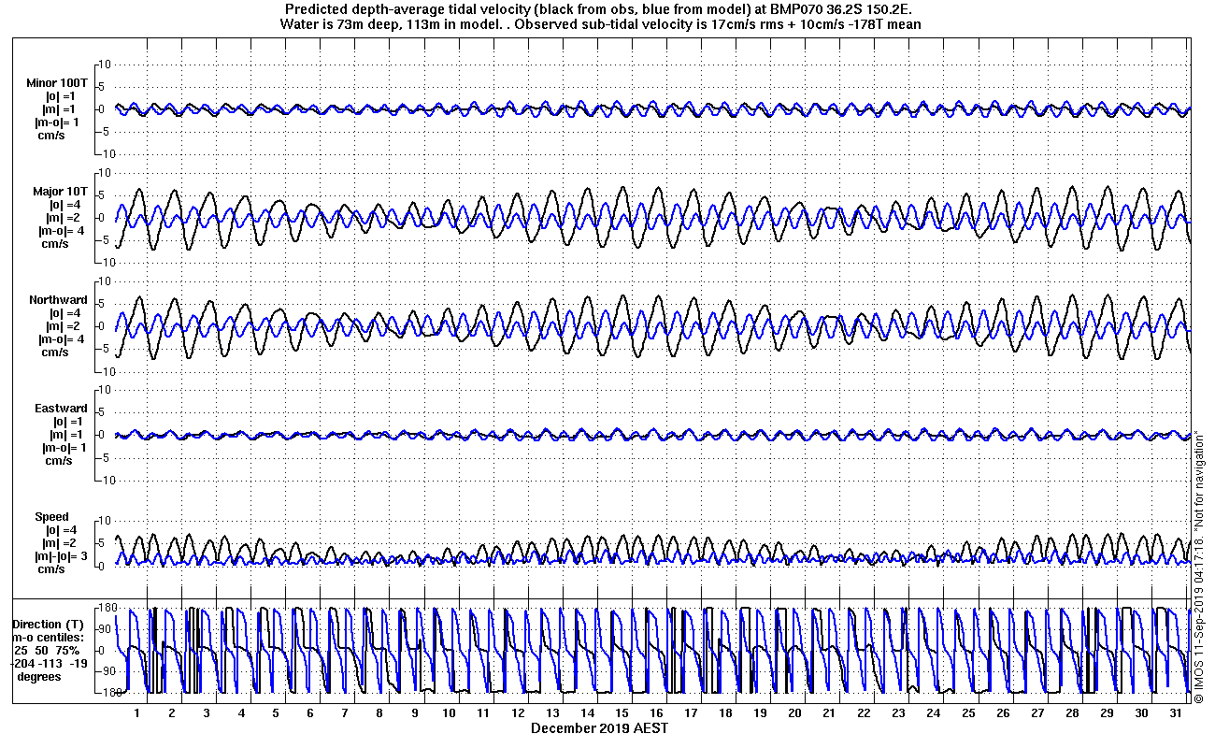Click day '1' on the date axis
The width and height of the screenshot is (1215, 748).
click(137, 712)
